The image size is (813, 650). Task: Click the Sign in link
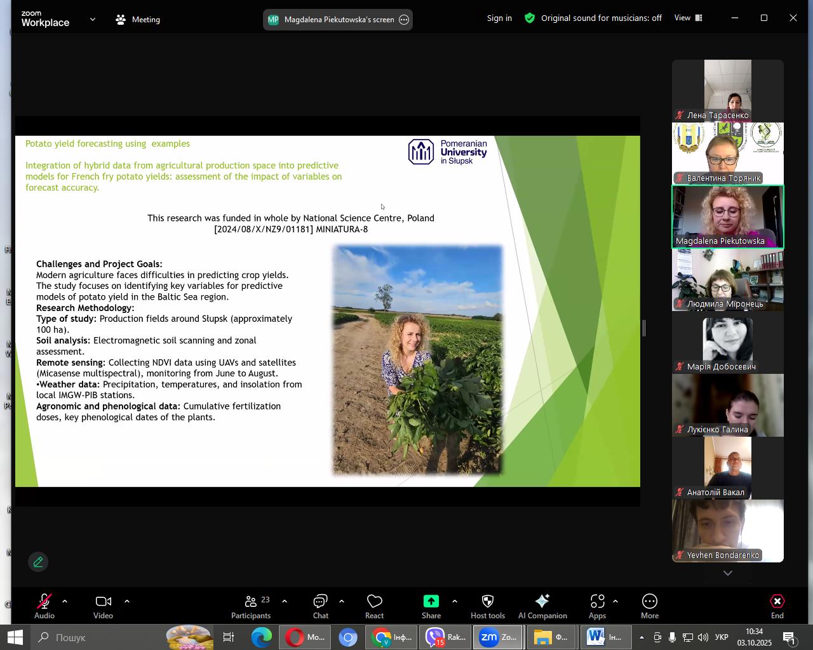(499, 18)
